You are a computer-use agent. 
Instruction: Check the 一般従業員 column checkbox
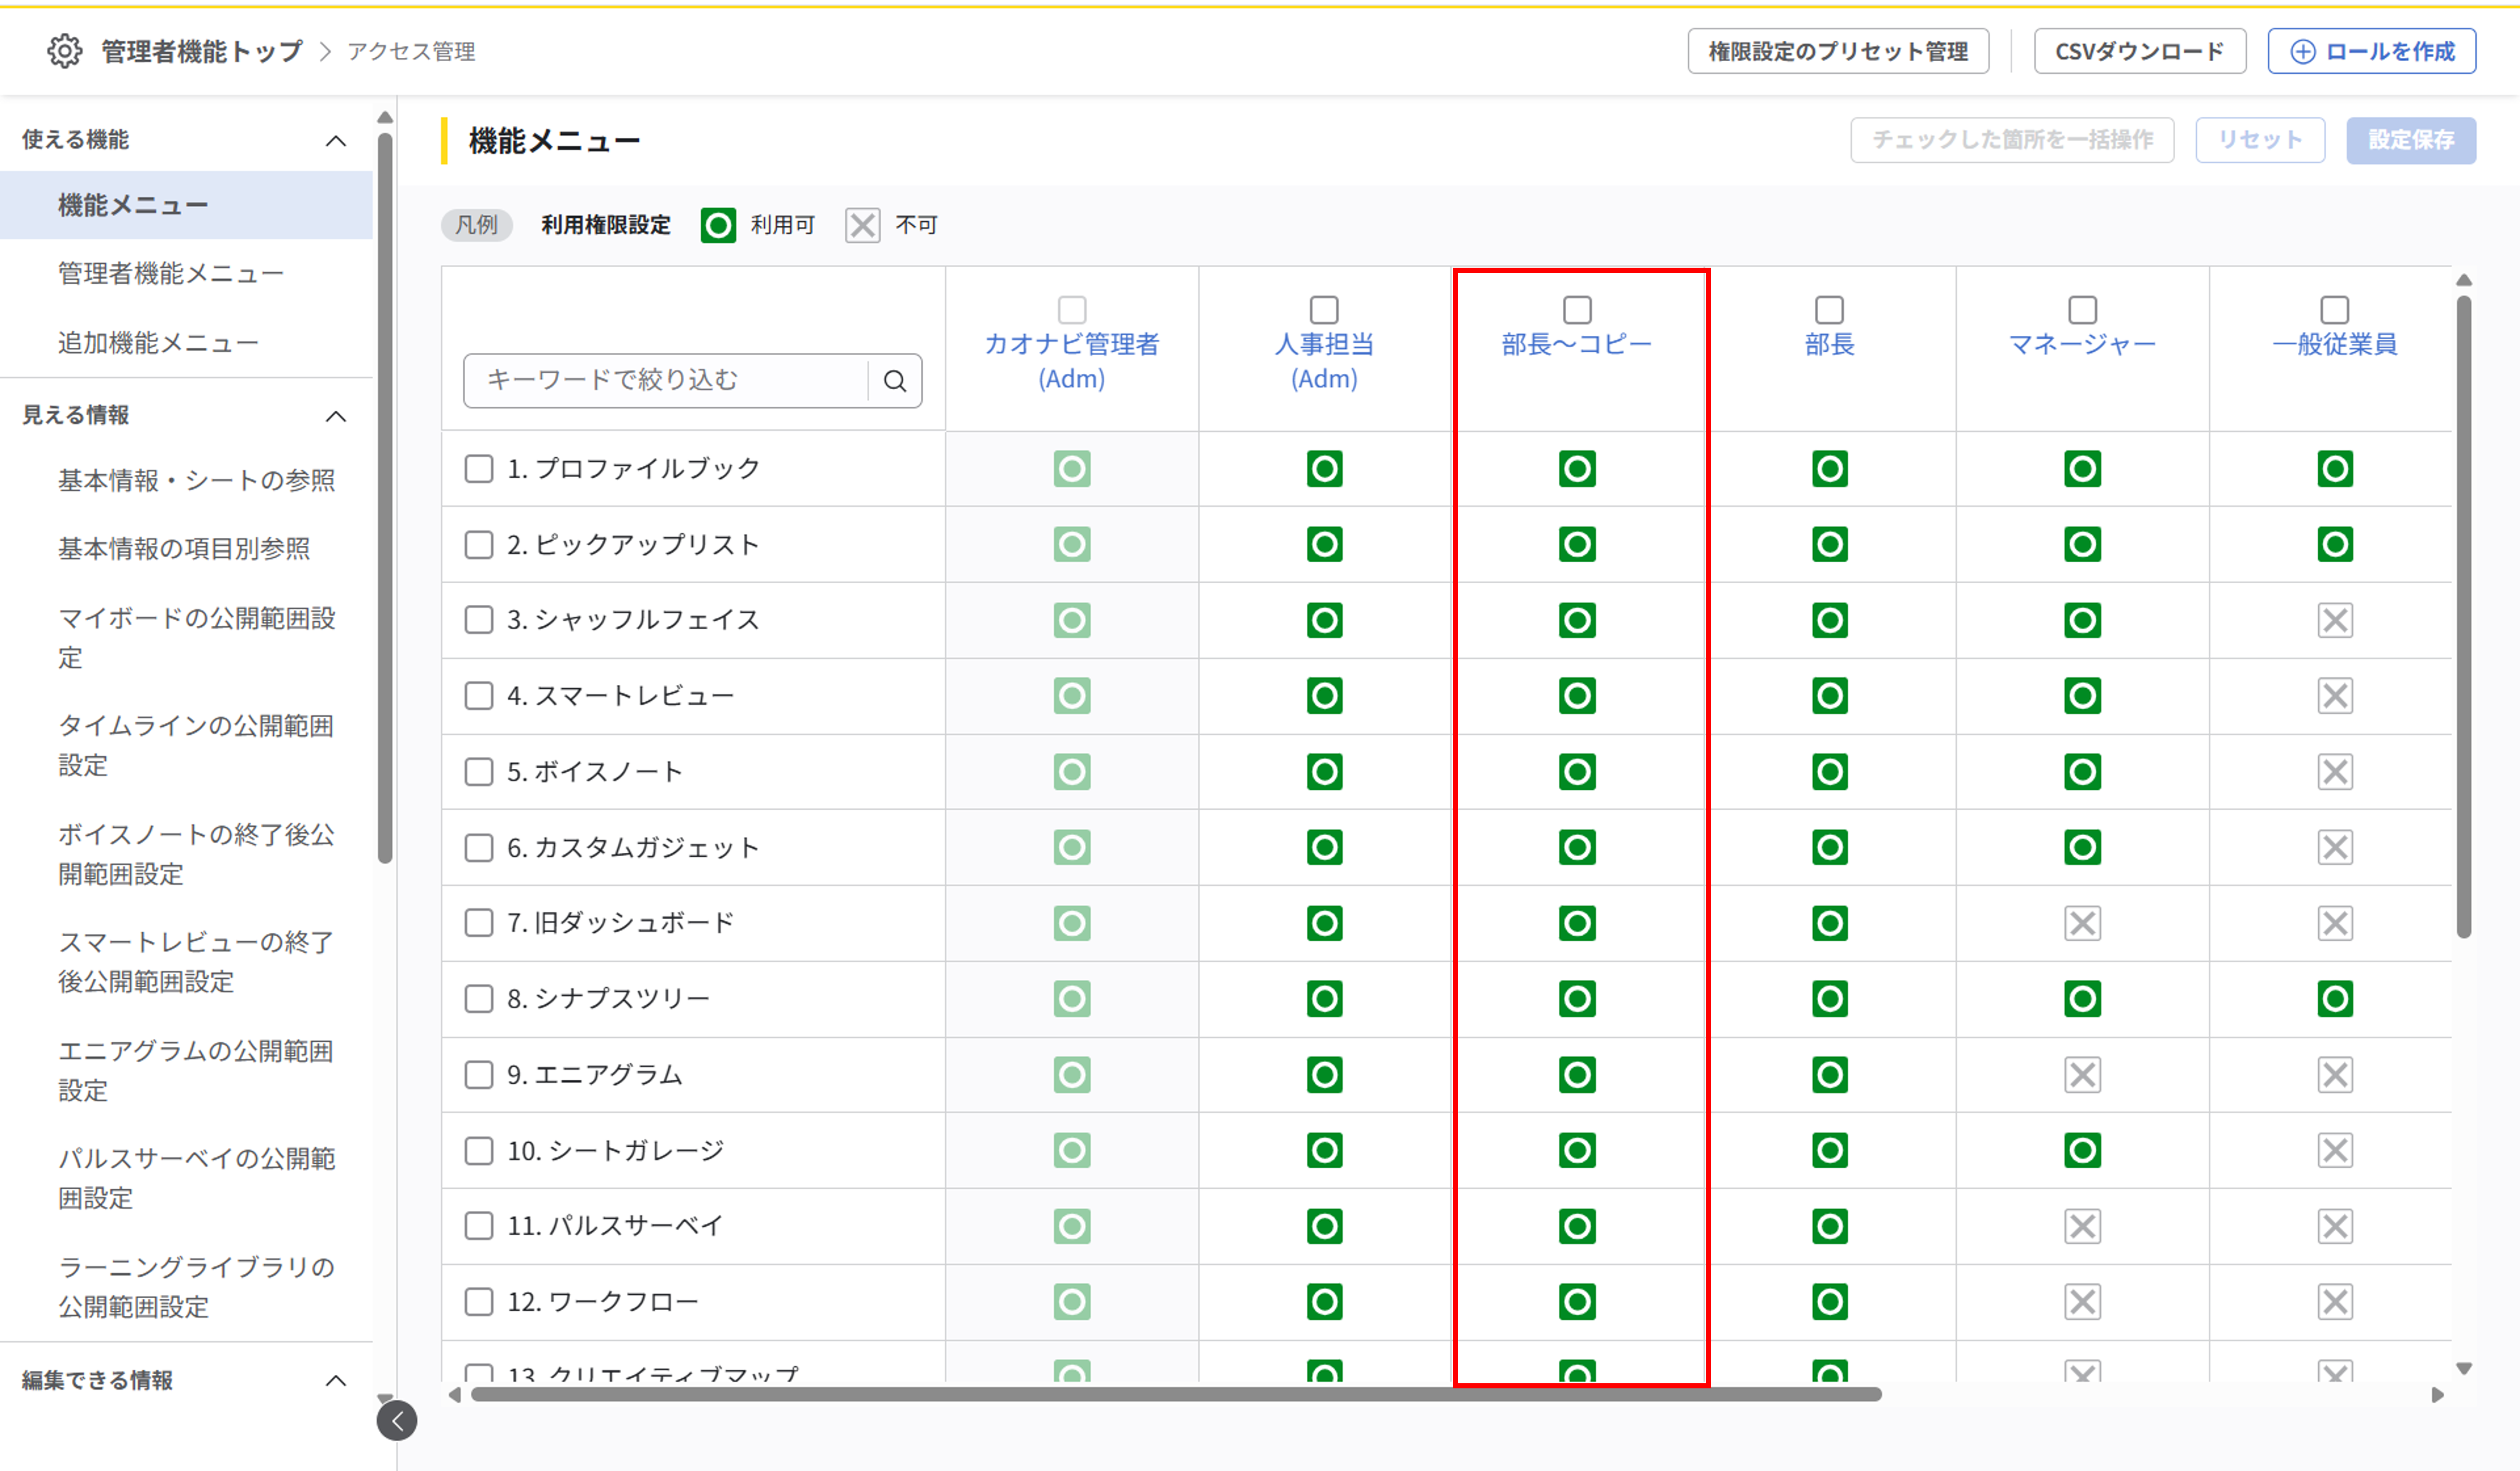[x=2335, y=310]
